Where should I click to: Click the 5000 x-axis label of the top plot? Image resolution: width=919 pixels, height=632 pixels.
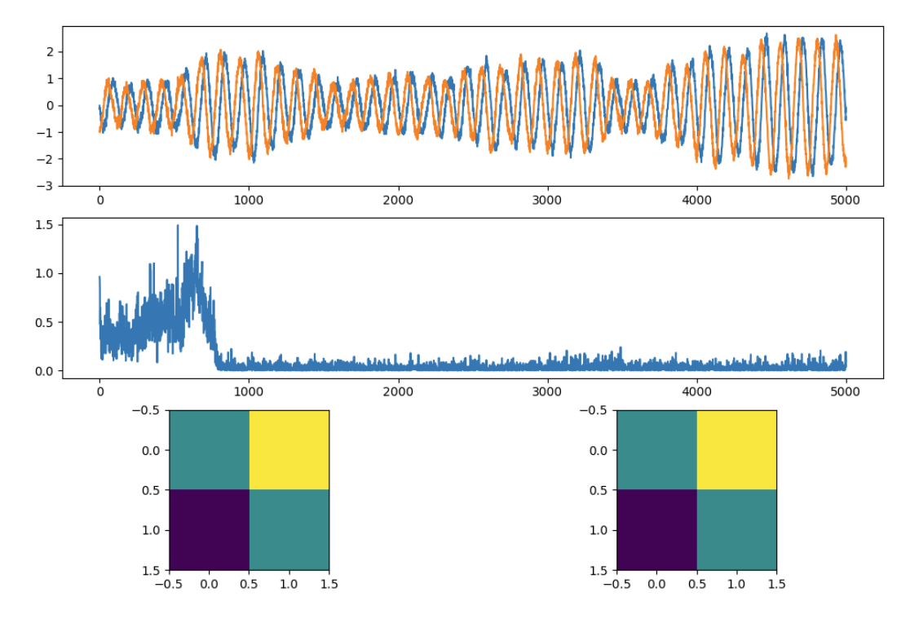tap(846, 199)
